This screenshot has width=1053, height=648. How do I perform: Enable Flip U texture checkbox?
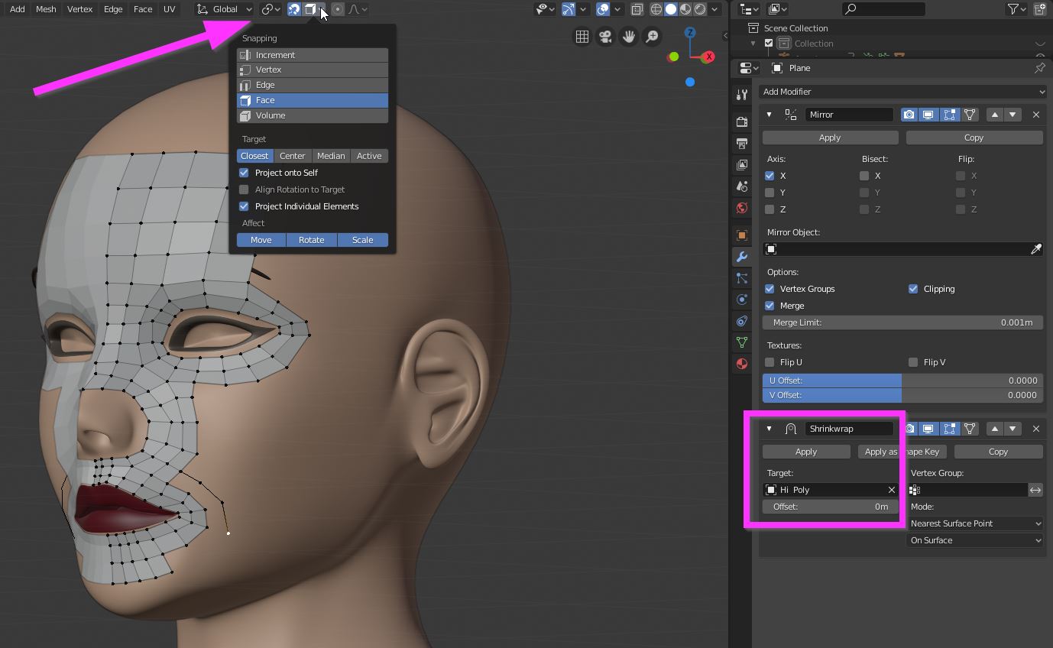pyautogui.click(x=769, y=362)
